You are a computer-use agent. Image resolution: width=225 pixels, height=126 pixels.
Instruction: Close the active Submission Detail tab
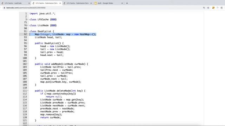(60, 3)
